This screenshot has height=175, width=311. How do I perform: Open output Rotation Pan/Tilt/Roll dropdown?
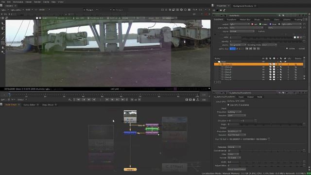[x=237, y=135]
